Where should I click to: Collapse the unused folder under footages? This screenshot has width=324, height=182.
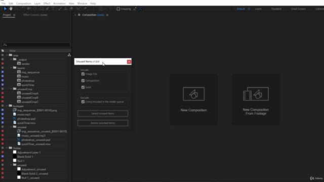[x=11, y=127]
